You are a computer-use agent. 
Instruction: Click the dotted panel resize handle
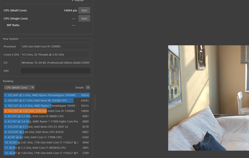point(95,102)
